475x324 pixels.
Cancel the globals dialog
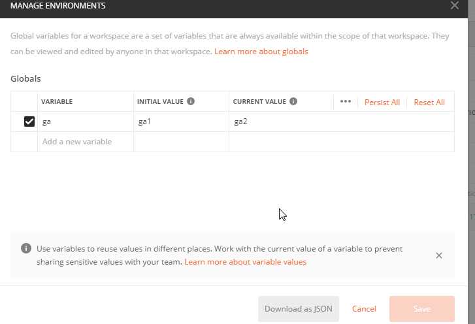tap(364, 309)
